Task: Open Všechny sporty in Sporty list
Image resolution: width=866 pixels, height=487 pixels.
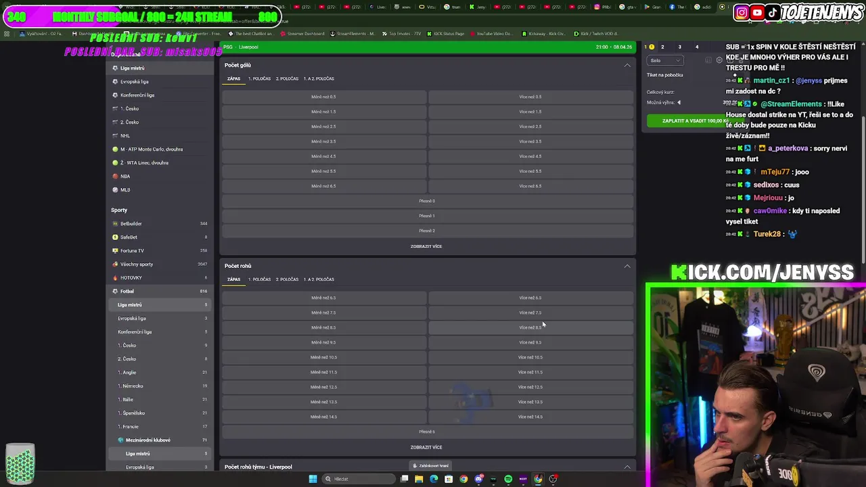Action: (x=160, y=264)
